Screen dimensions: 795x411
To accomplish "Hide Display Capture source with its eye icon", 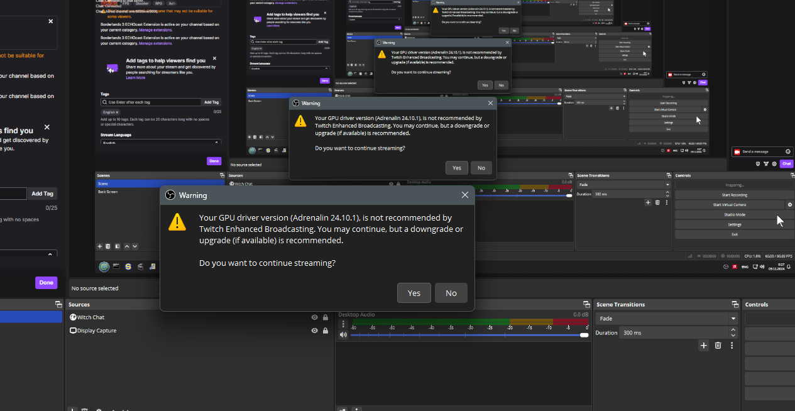I will 314,331.
